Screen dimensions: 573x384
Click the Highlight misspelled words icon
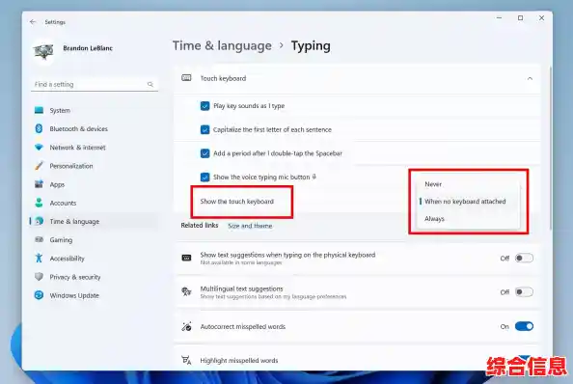pyautogui.click(x=186, y=360)
